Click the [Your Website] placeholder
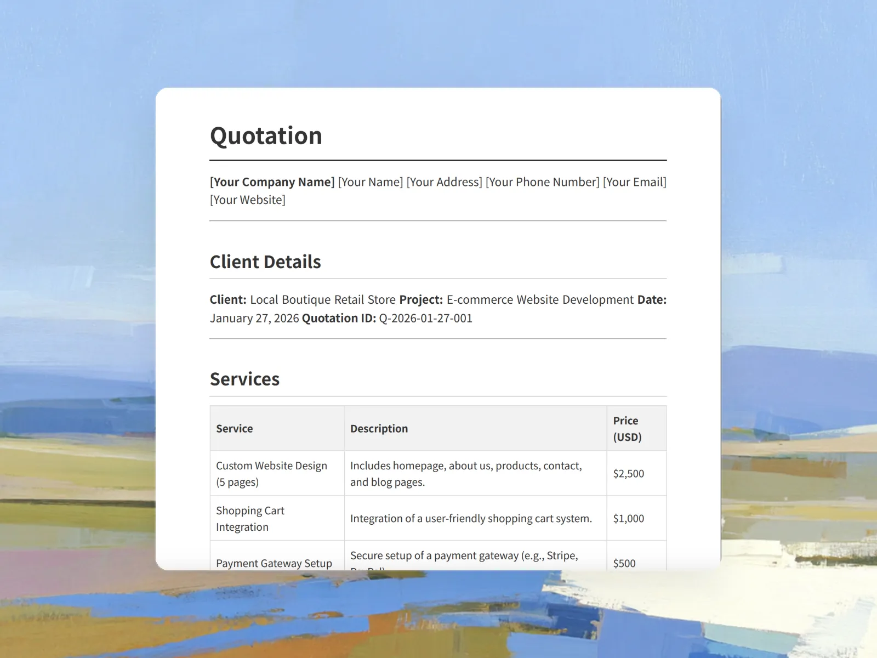 click(247, 200)
